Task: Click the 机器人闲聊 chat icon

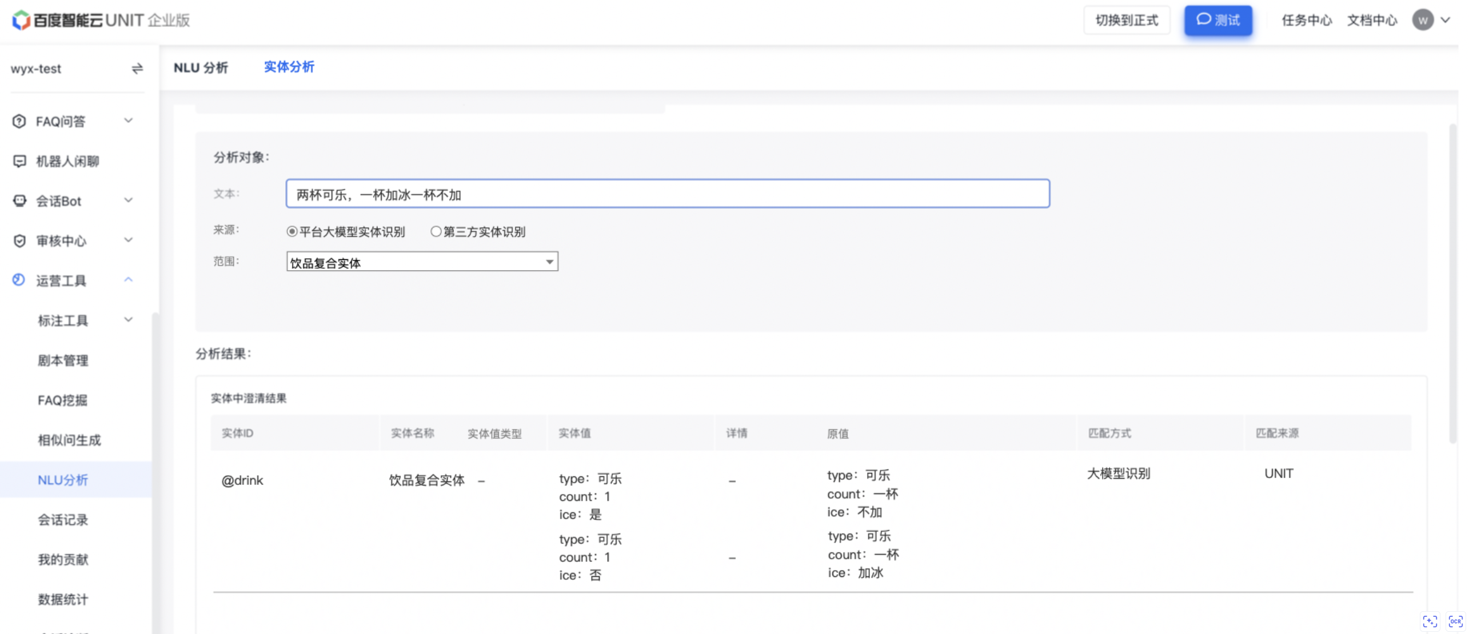Action: tap(19, 161)
